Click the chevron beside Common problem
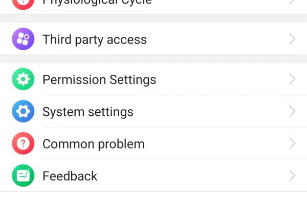Screen dimensions: 307x205 pyautogui.click(x=292, y=143)
